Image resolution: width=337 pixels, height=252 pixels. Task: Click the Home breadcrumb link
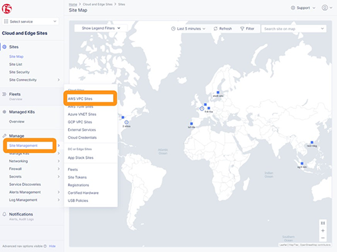point(73,4)
